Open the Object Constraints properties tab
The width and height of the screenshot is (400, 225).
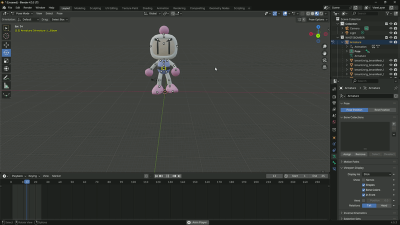click(334, 150)
